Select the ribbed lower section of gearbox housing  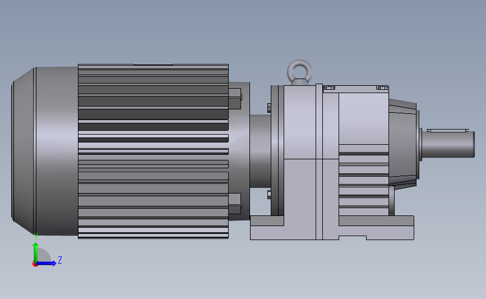coord(364,180)
